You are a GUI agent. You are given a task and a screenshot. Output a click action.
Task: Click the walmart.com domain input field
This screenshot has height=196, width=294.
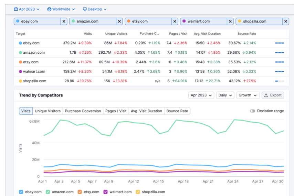[x=203, y=21]
